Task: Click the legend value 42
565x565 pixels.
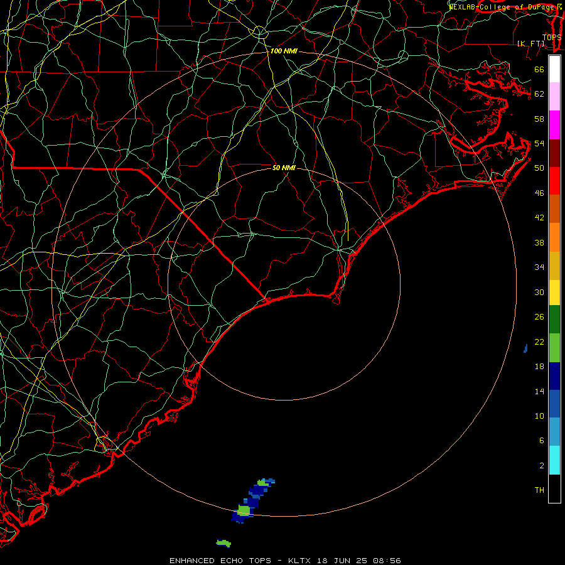Action: tap(539, 217)
